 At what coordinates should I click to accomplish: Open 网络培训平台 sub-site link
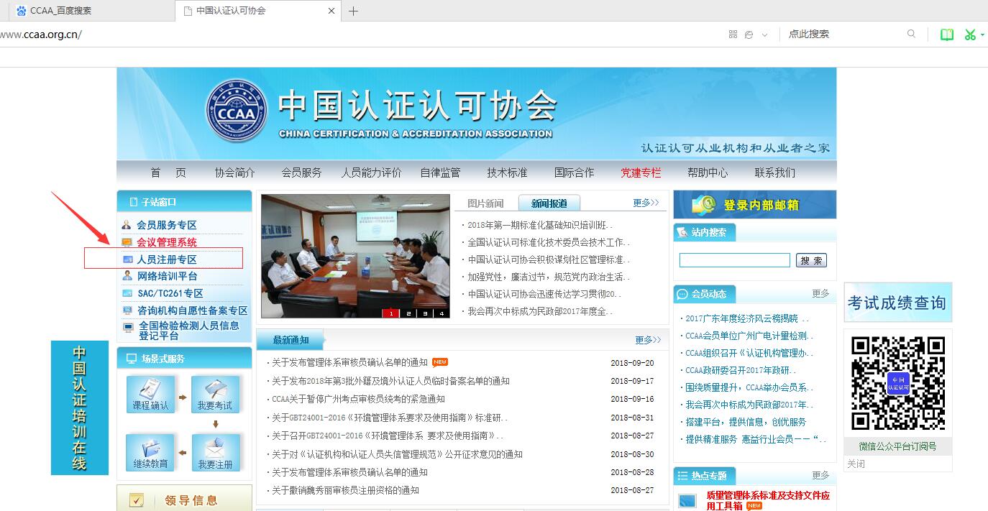pyautogui.click(x=167, y=276)
